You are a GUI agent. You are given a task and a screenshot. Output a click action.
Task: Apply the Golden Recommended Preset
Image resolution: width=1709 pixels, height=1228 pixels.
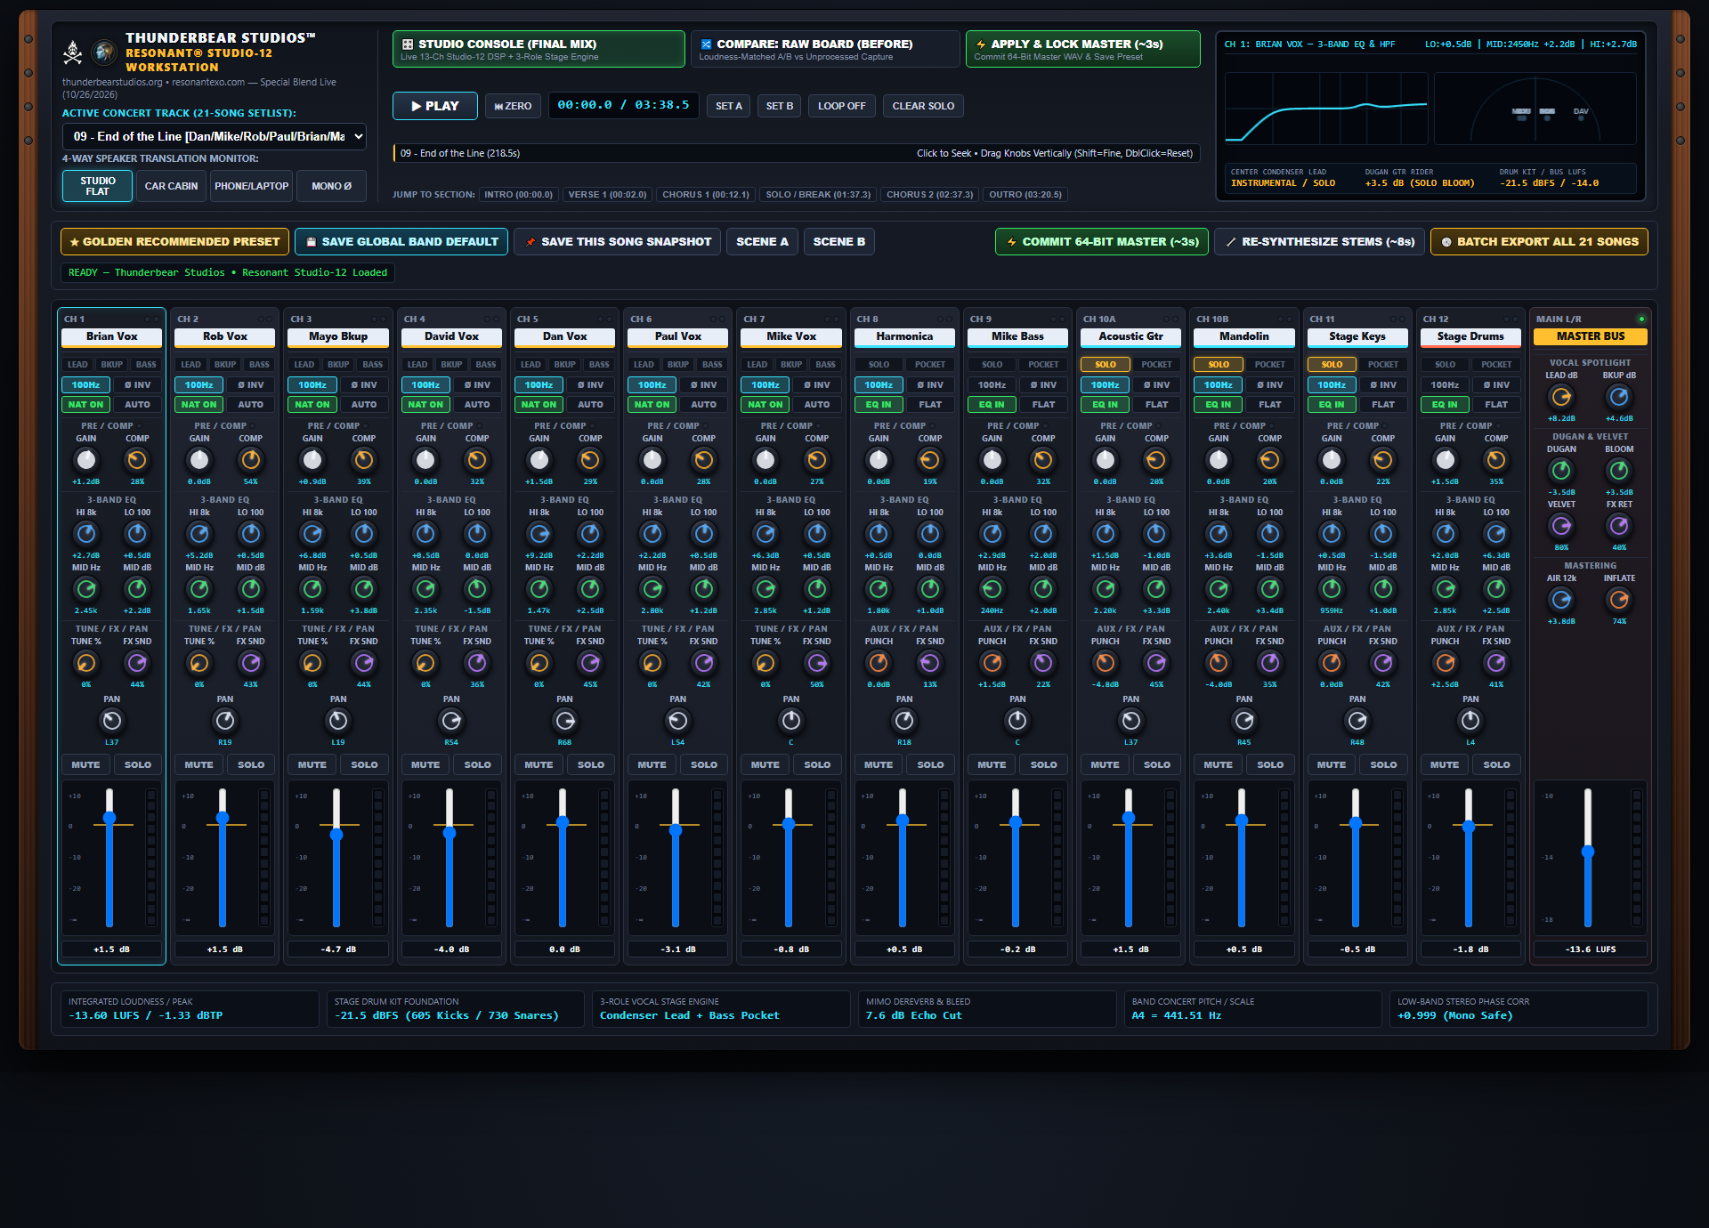pyautogui.click(x=174, y=242)
